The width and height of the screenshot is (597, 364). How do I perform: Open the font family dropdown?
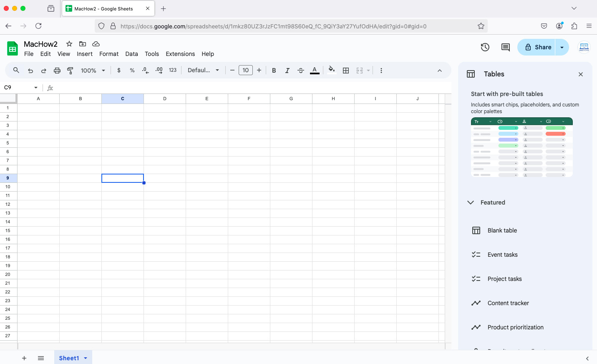pos(204,70)
